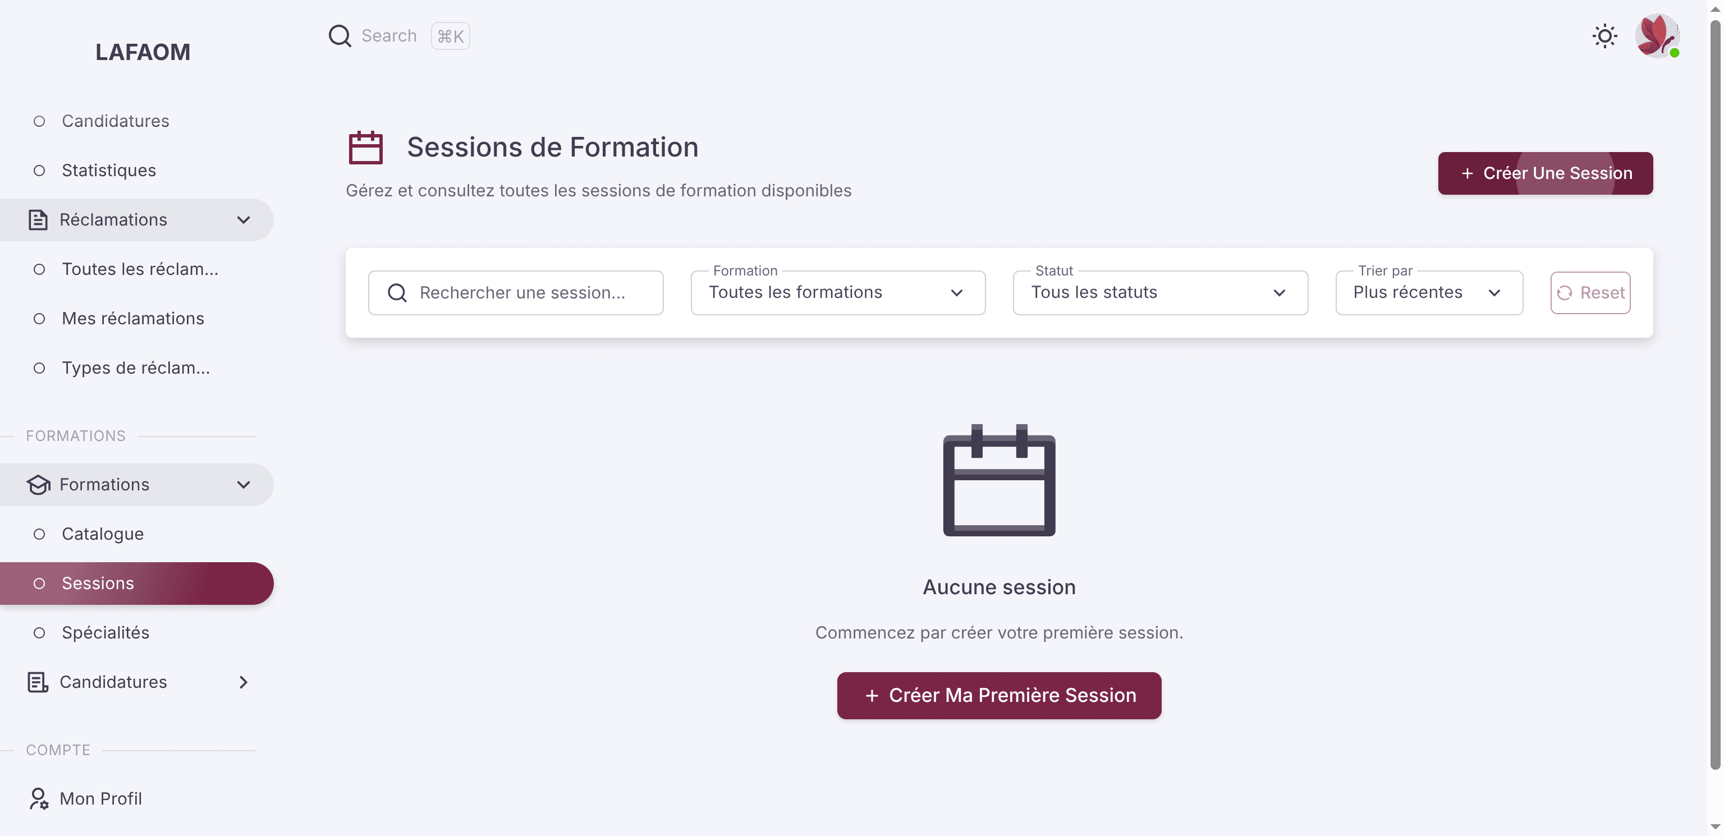Click the page vertical scrollbar

[1714, 395]
